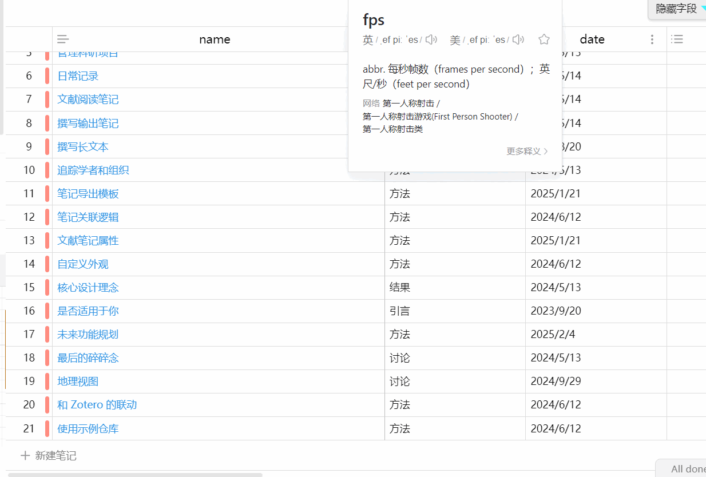
Task: Play the British pronunciation of fps
Action: click(x=431, y=39)
